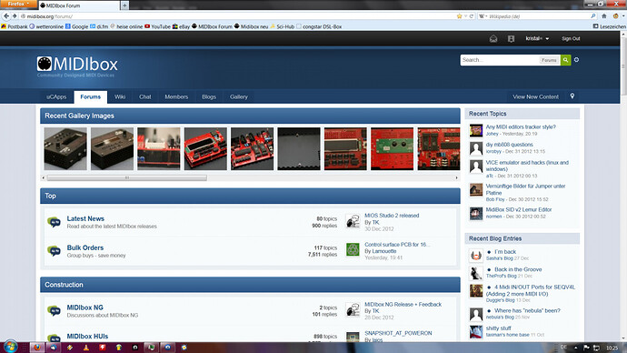Switch to the Forums tab
The image size is (627, 353).
90,96
